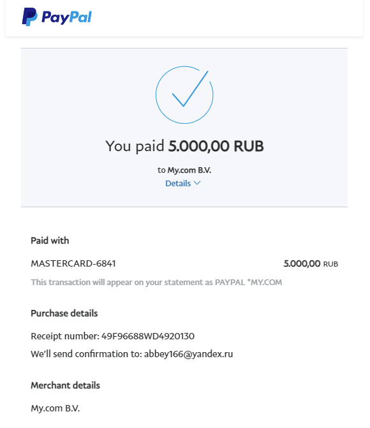370x428 pixels.
Task: Click the RUB currency label beside the amount
Action: (x=330, y=264)
